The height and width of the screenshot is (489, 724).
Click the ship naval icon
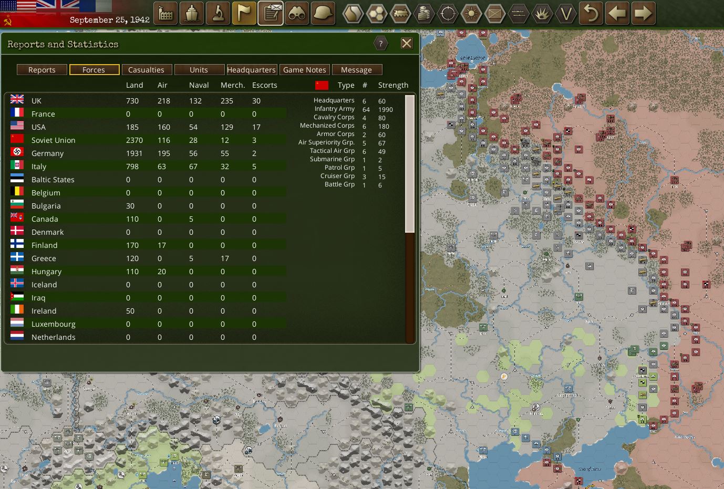[192, 13]
